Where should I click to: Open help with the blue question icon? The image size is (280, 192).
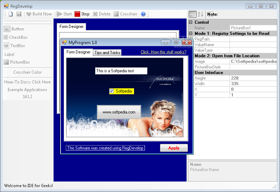143,14
